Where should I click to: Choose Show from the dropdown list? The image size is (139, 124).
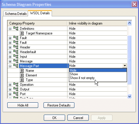[x=98, y=74]
